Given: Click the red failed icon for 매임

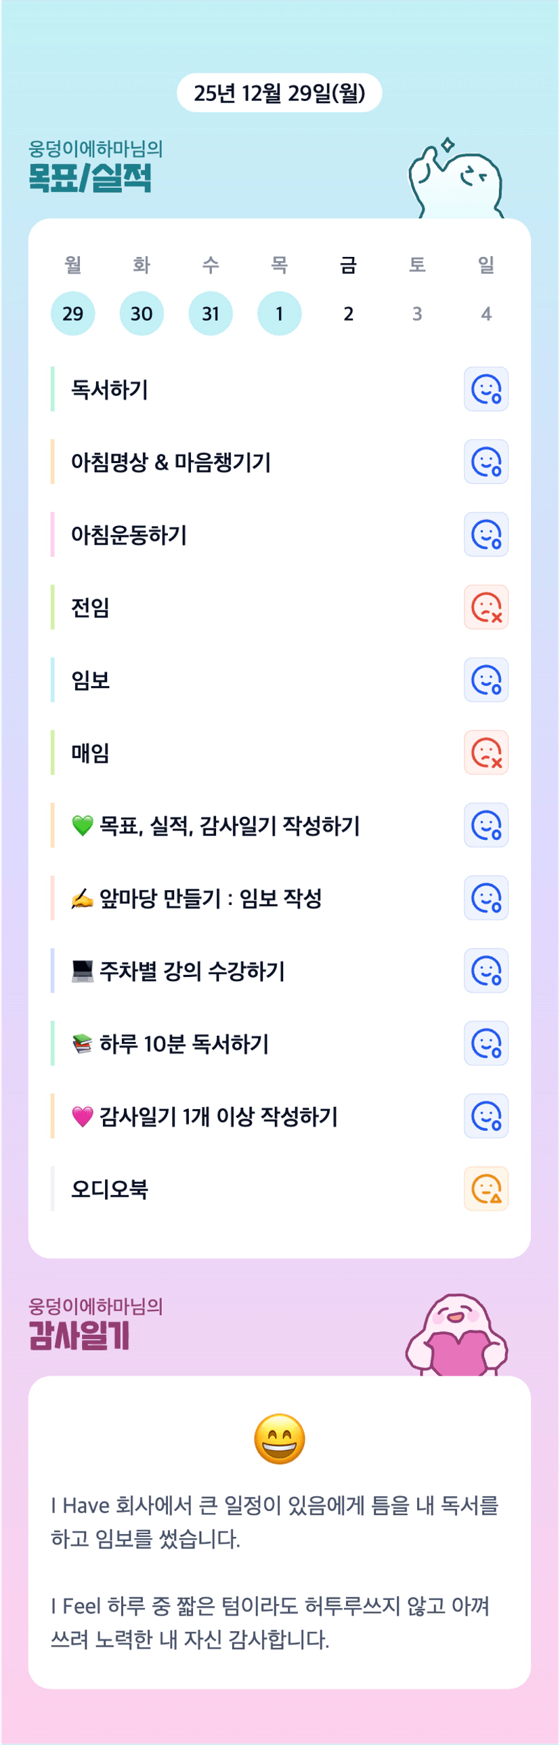Looking at the screenshot, I should click(486, 753).
